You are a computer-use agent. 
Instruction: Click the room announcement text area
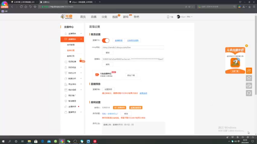point(133,129)
